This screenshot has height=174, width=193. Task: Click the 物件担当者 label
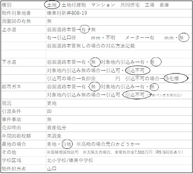[14, 168]
